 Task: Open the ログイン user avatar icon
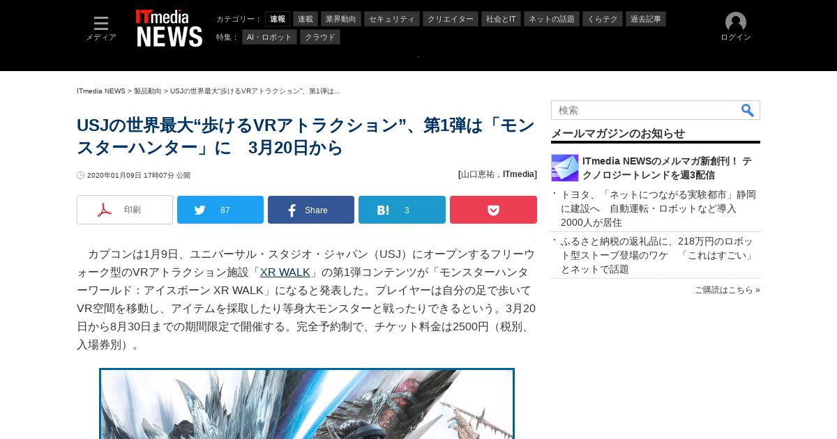pyautogui.click(x=736, y=27)
